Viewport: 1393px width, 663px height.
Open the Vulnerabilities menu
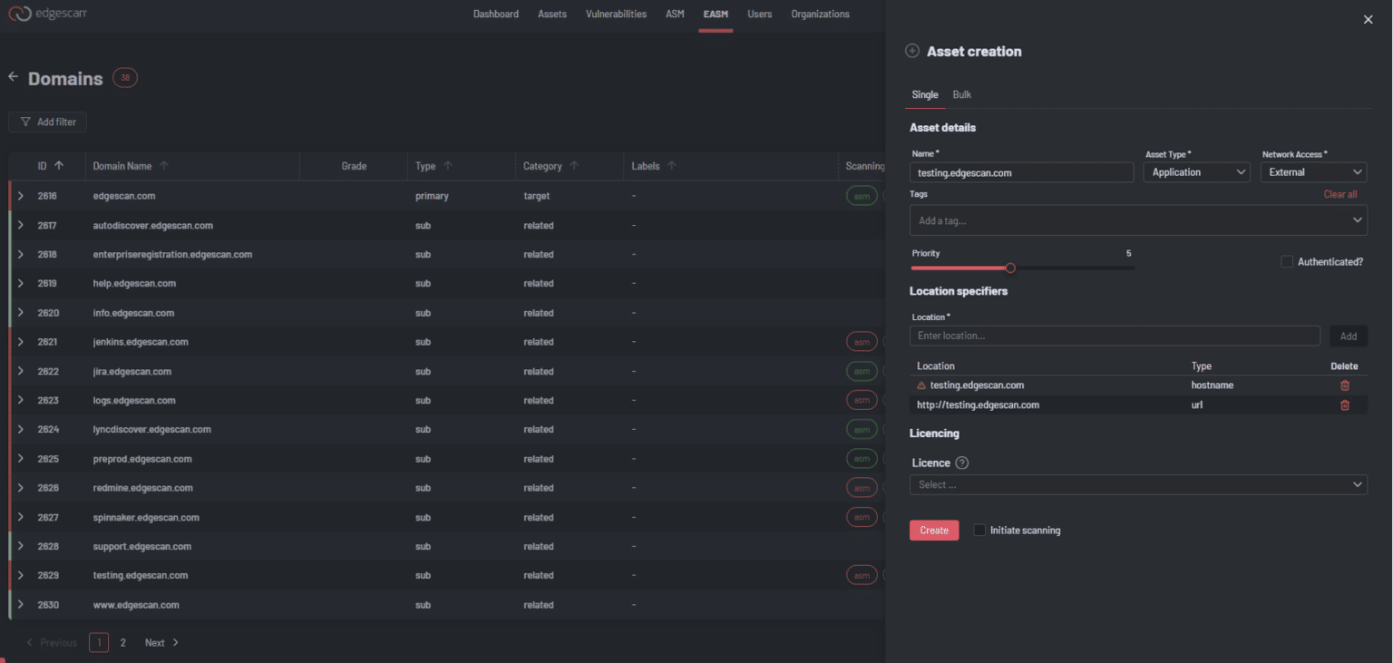tap(616, 15)
